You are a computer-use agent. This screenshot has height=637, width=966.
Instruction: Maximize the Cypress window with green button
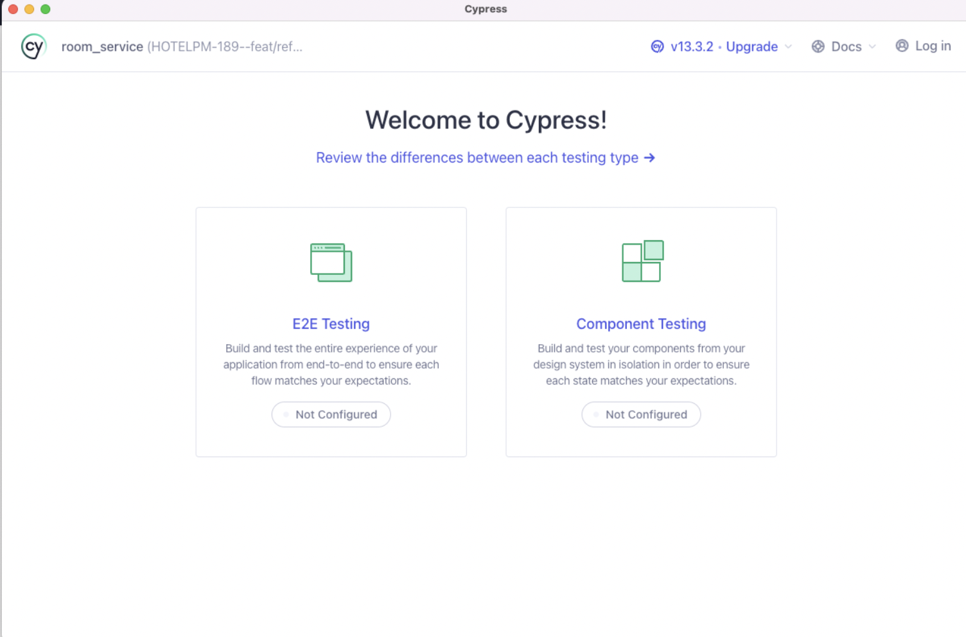(x=45, y=9)
